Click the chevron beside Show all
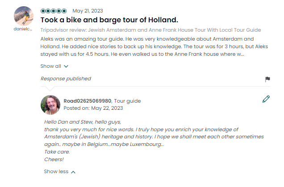 tap(66, 66)
